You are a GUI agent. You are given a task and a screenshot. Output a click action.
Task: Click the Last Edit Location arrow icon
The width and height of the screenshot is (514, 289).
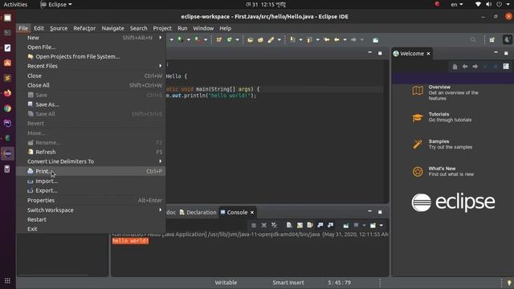(327, 39)
